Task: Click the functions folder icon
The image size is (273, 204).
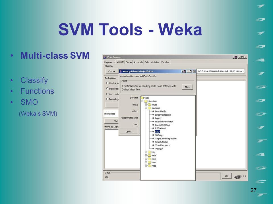Action: pos(150,108)
